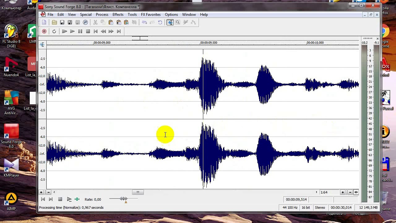
Task: Select the Edit Tool waveform cursor icon
Action: click(170, 22)
